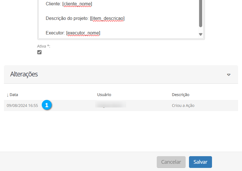Click the [executor_nome] placeholder text
The width and height of the screenshot is (242, 171).
point(83,33)
